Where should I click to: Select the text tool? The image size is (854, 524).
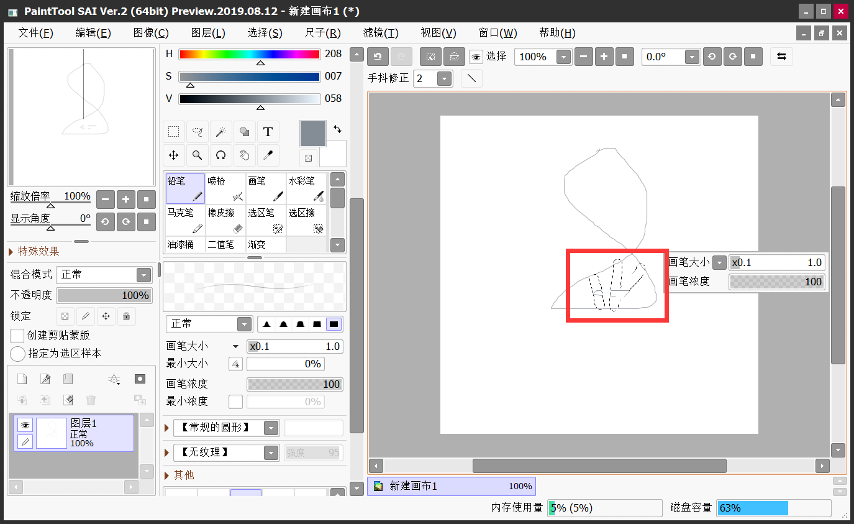click(268, 132)
